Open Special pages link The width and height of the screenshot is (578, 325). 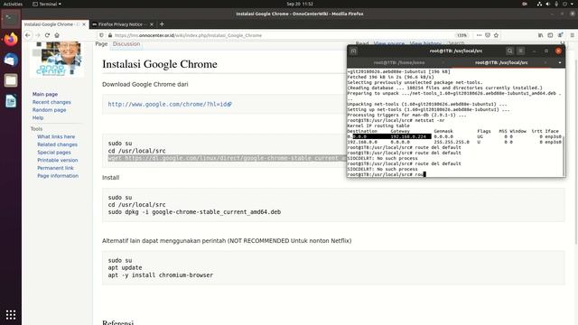[x=54, y=153]
